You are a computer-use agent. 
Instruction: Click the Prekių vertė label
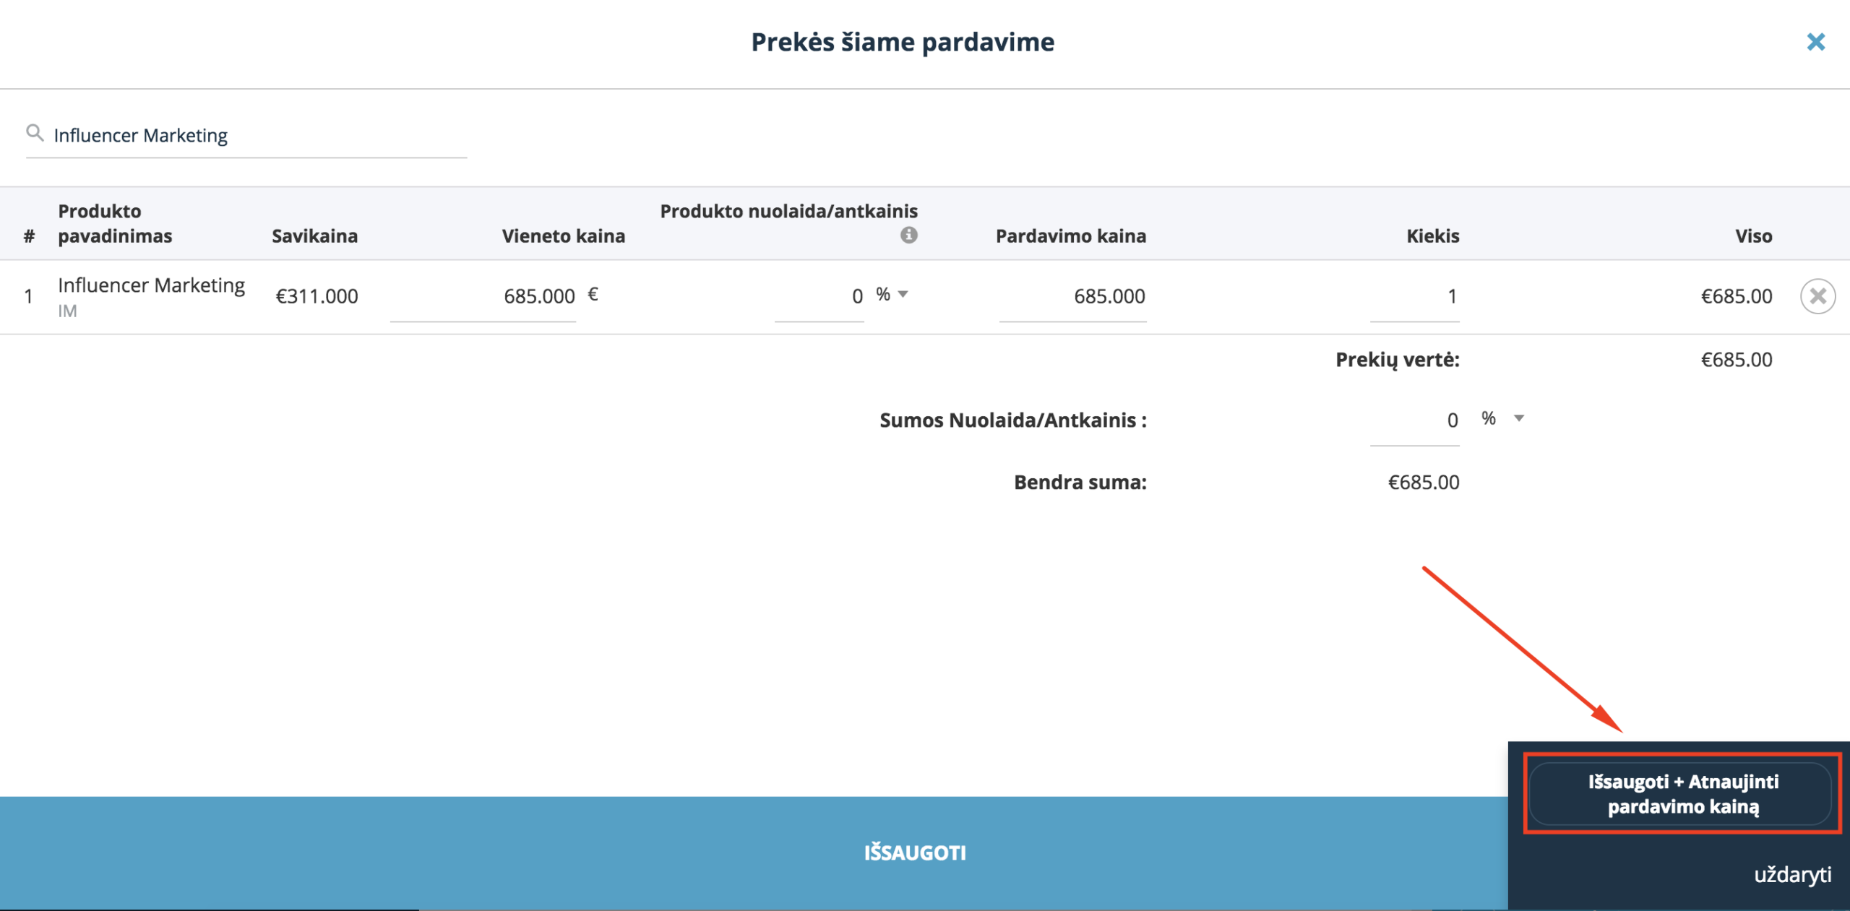1397,360
